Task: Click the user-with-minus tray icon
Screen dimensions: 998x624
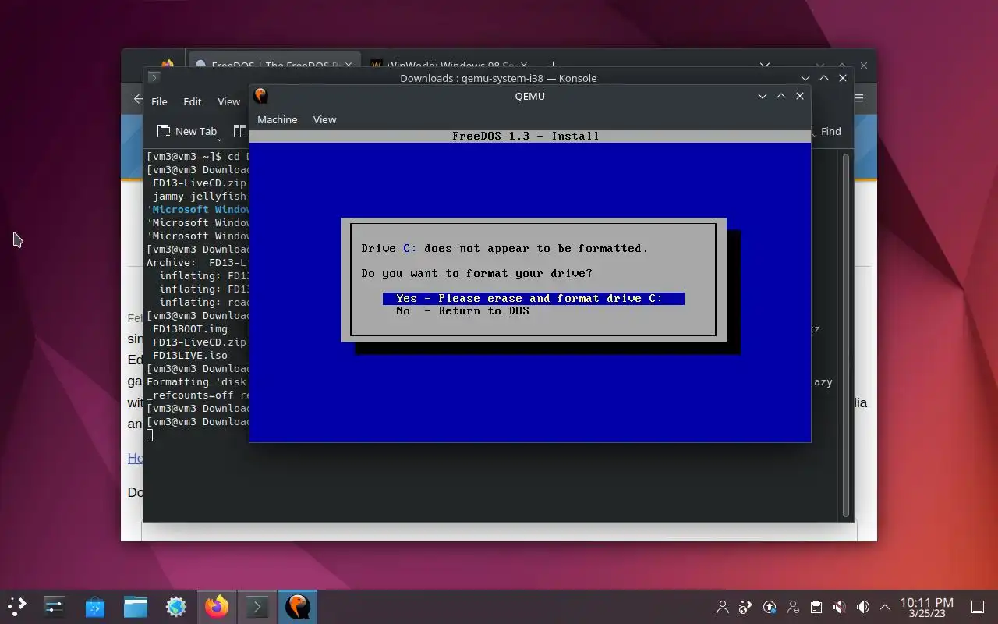Action: click(x=793, y=607)
